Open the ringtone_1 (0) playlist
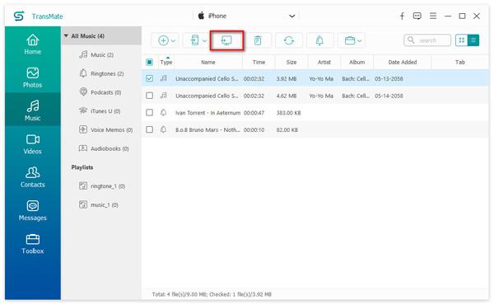This screenshot has height=305, width=494. [x=102, y=186]
